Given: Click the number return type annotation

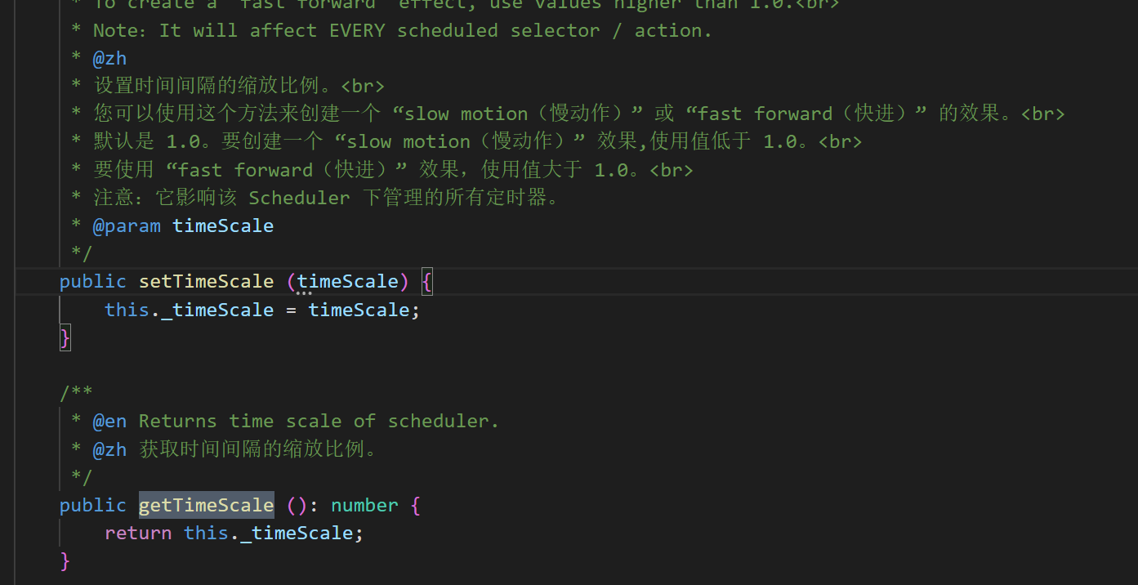Looking at the screenshot, I should pyautogui.click(x=364, y=506).
